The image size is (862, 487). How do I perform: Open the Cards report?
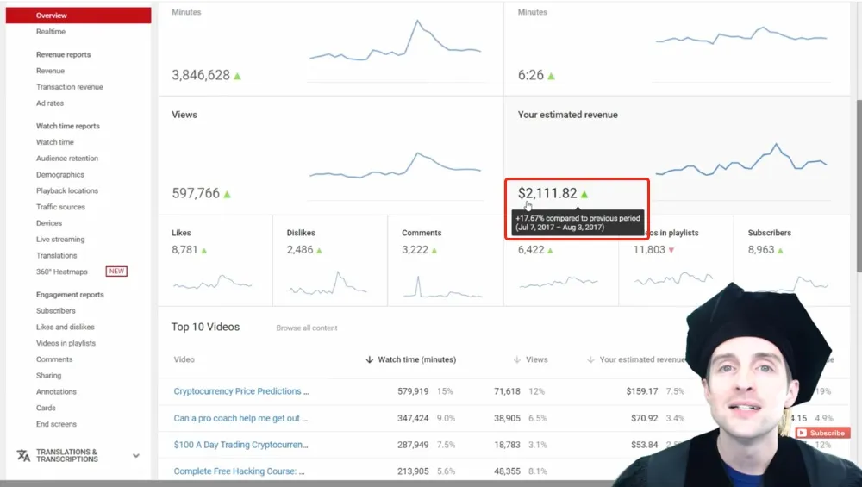[46, 408]
